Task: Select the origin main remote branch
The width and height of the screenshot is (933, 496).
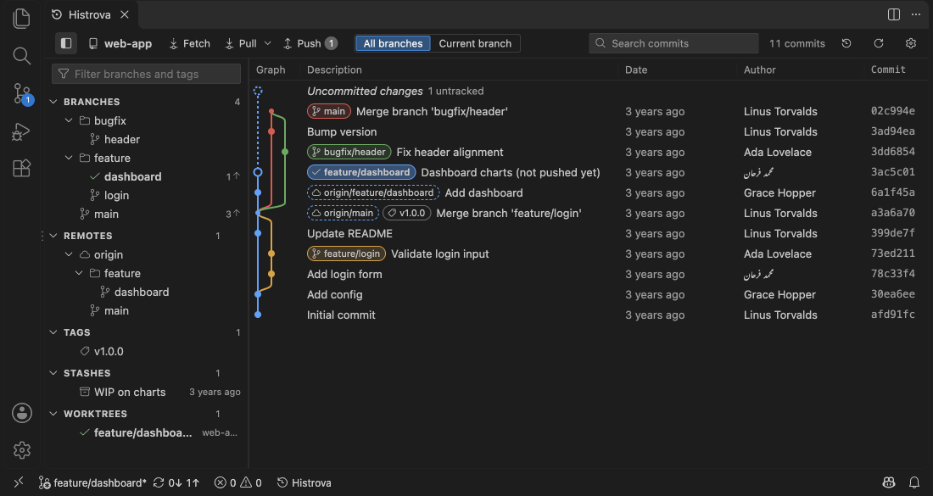Action: click(147, 310)
